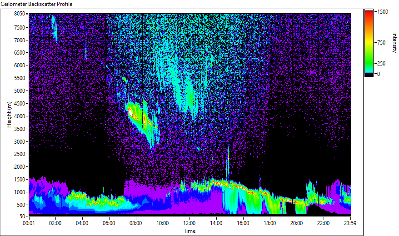Screen dimensions: 399x236
Task: Click the 16:00 time axis label
Action: (x=243, y=223)
